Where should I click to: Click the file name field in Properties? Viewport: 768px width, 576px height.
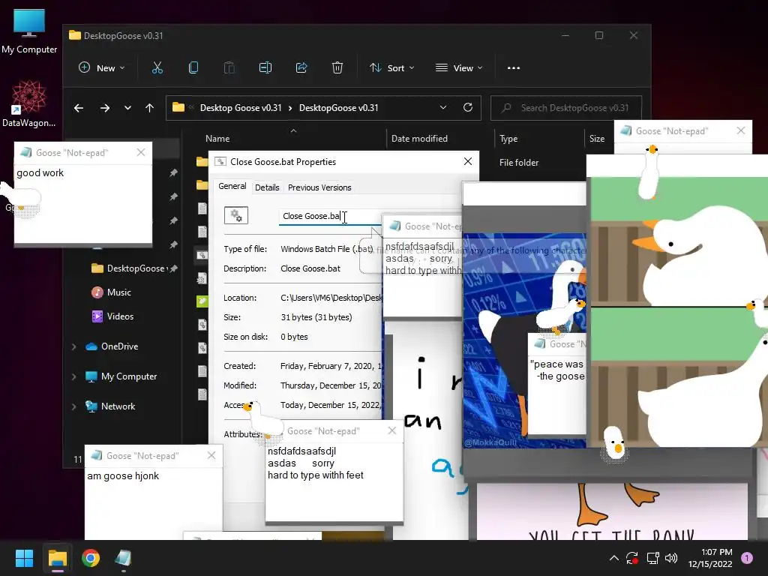pos(330,217)
